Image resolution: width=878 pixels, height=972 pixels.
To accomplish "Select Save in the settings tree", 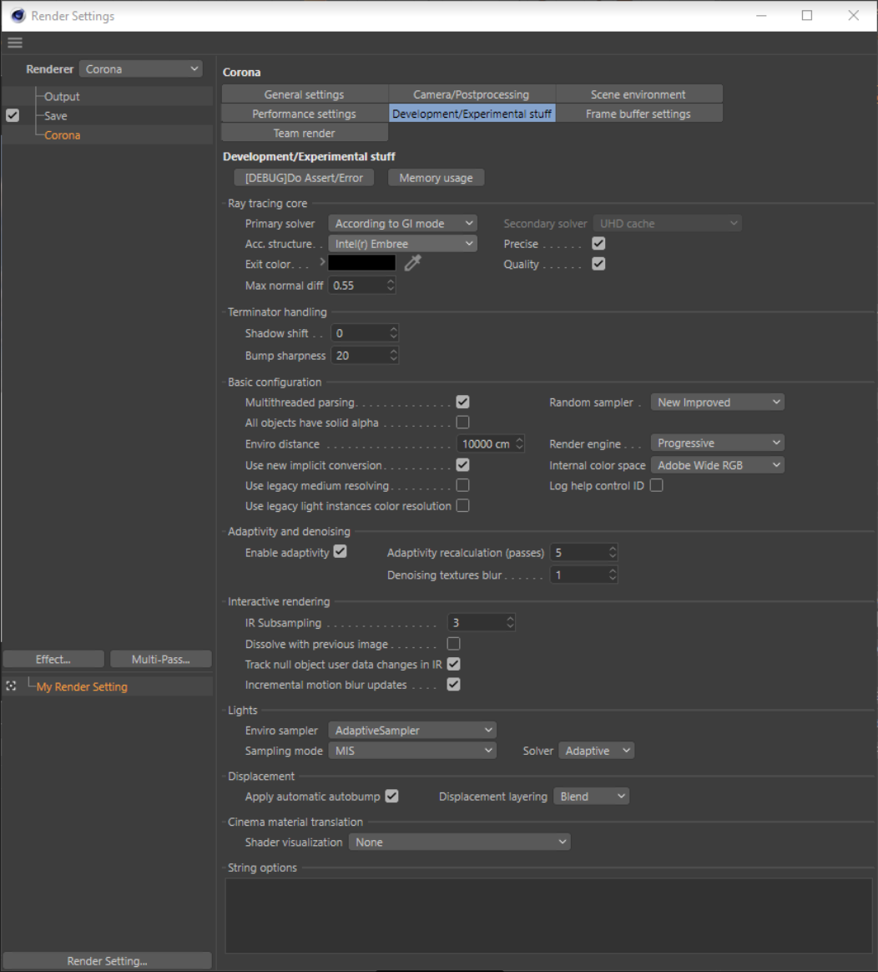I will point(56,115).
